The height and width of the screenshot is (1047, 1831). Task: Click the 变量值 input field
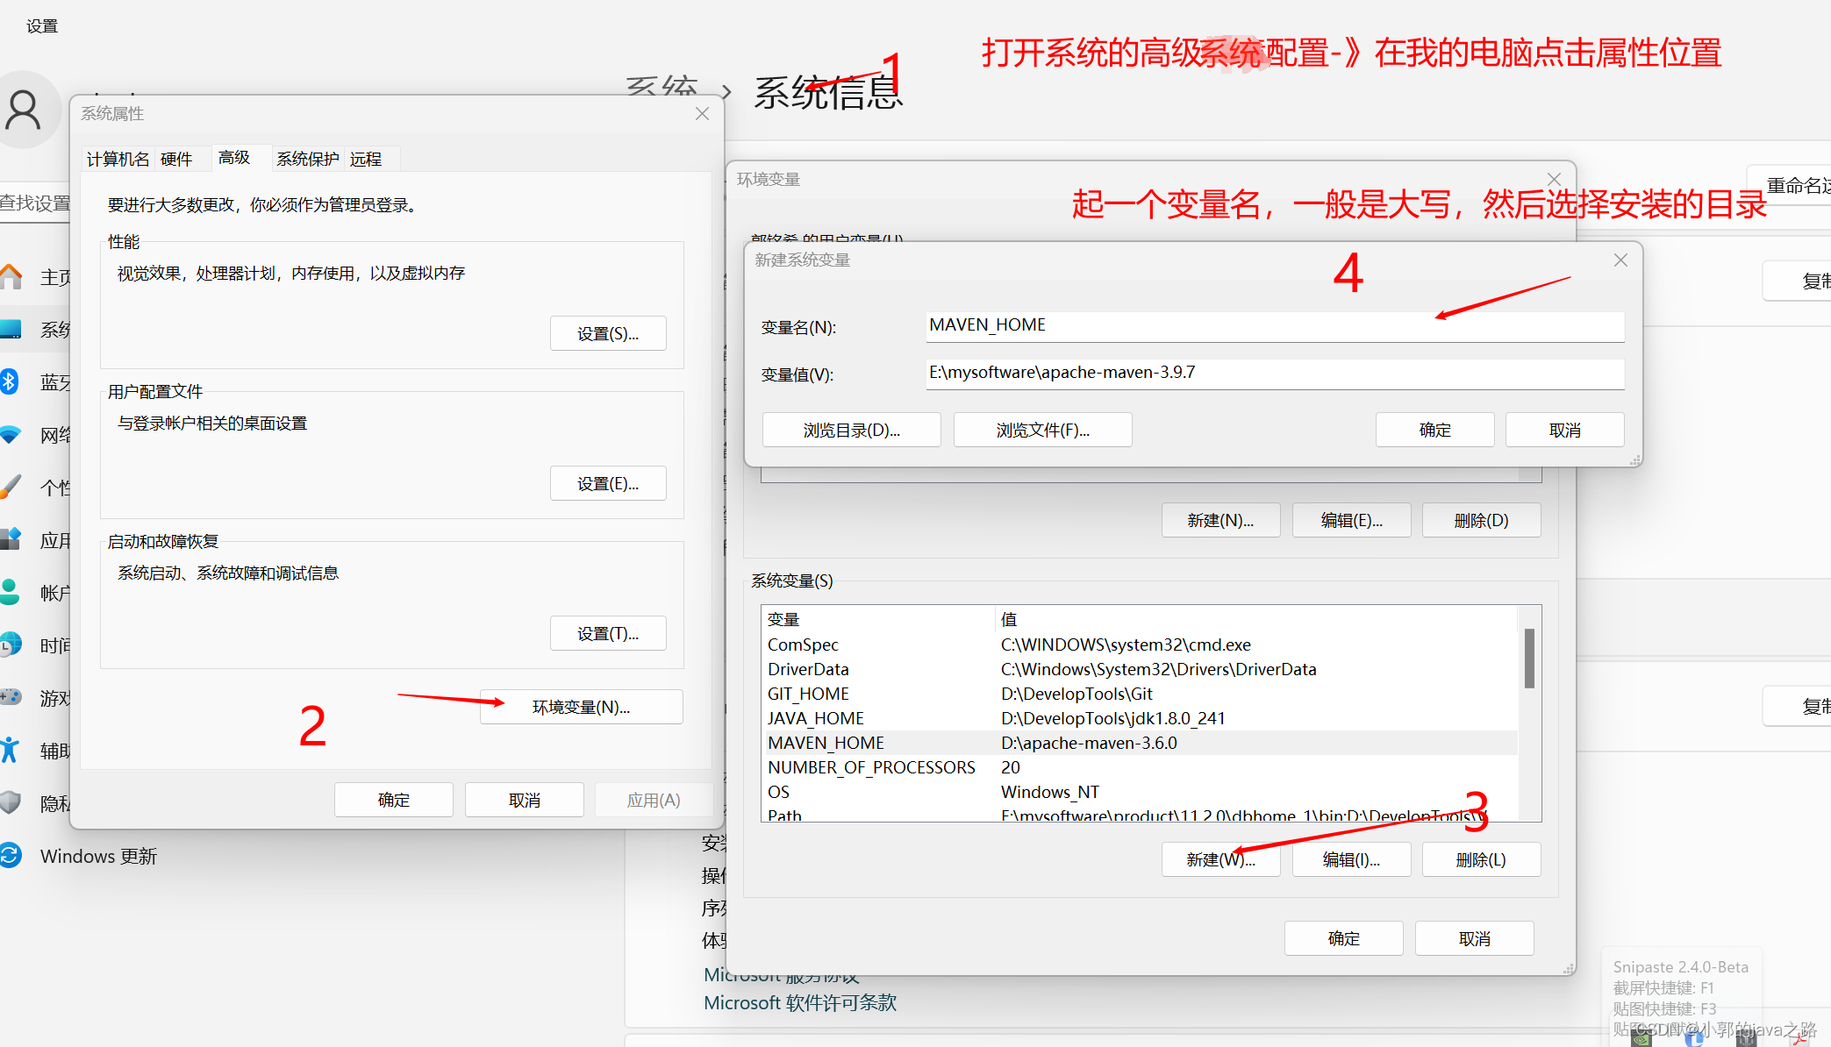click(x=1274, y=373)
